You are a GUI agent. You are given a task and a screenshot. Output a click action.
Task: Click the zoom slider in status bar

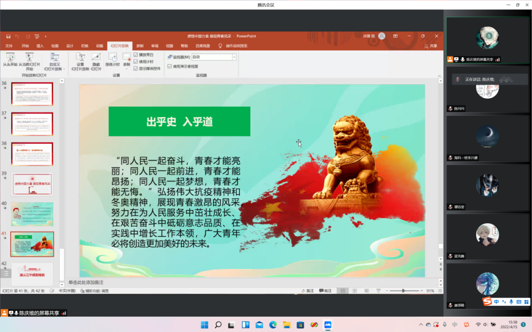tap(403, 291)
